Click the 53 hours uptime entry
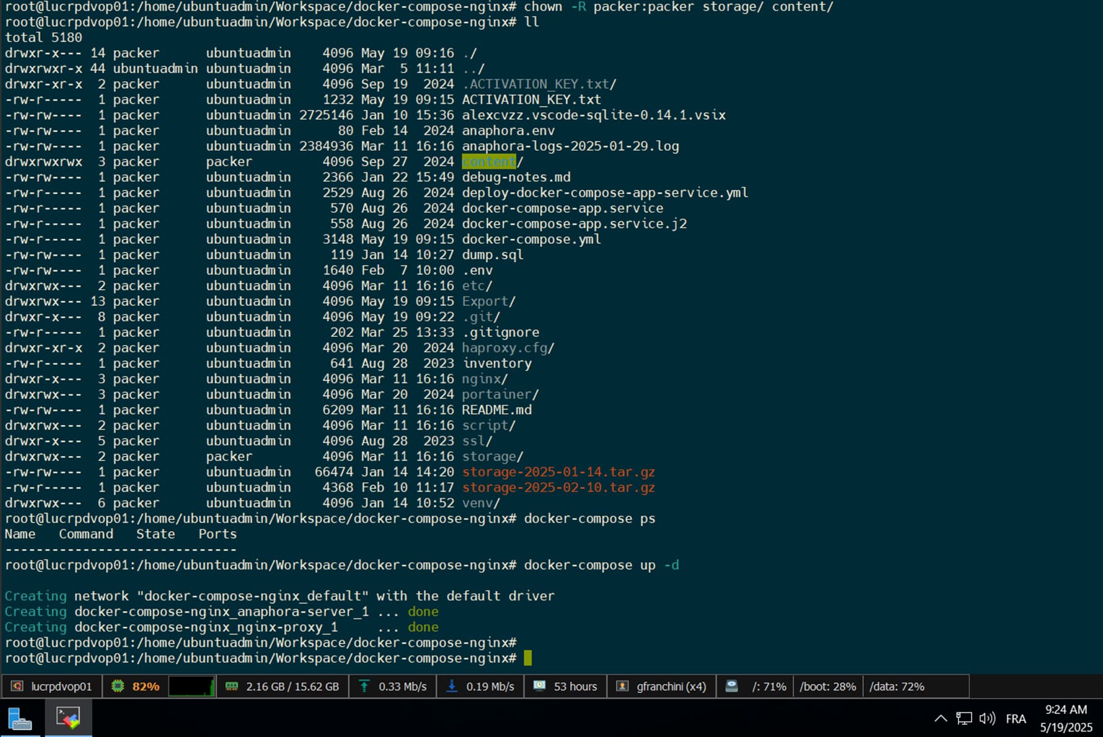The width and height of the screenshot is (1103, 737). click(575, 686)
